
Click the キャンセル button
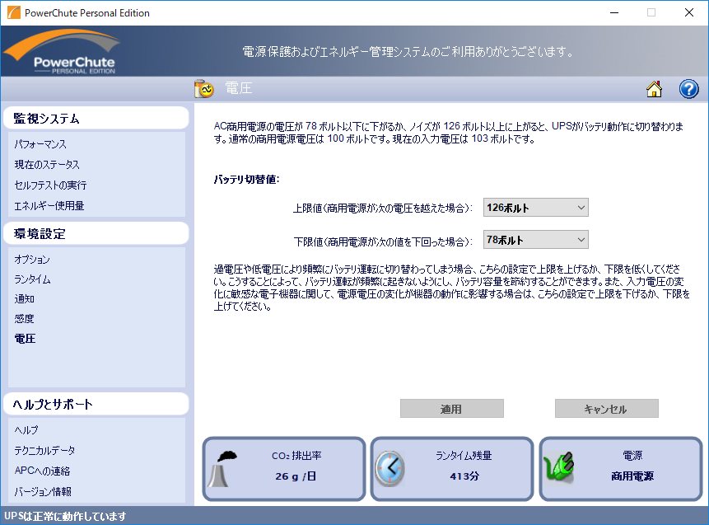coord(606,409)
